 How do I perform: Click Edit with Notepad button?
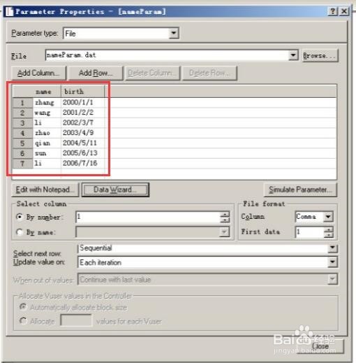45,190
